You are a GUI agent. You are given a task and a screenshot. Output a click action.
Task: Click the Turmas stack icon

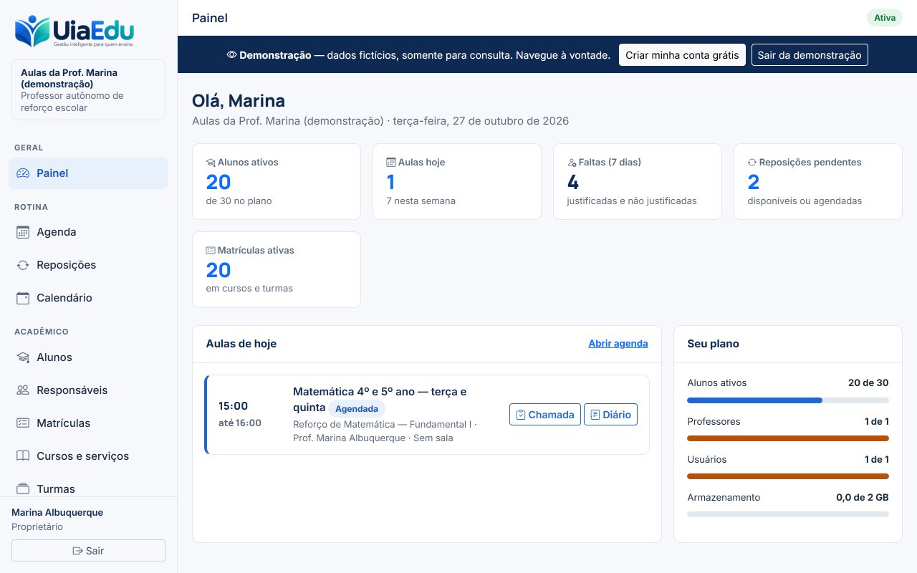23,489
